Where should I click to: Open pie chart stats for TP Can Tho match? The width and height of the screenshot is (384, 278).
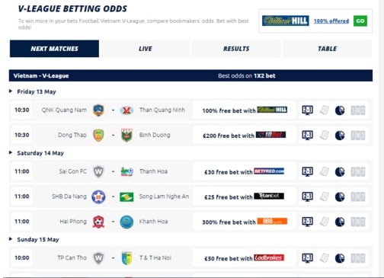[340, 258]
